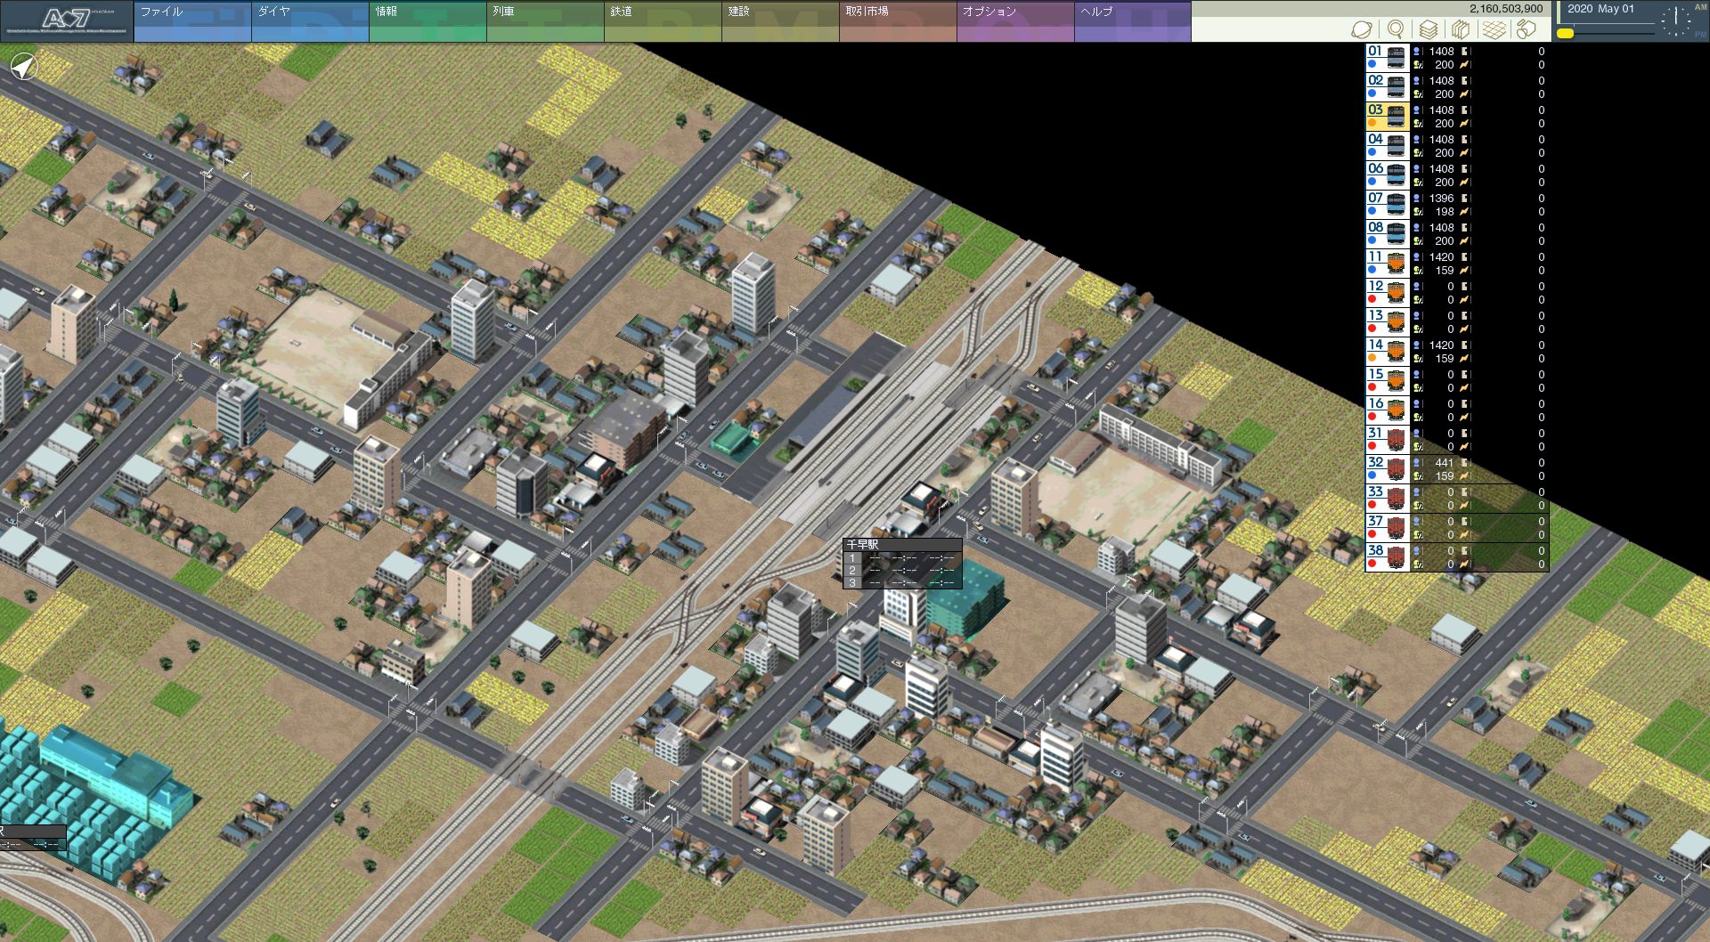Click the magnifying glass zoom icon
Screen dimensions: 1710x942
click(x=1396, y=29)
